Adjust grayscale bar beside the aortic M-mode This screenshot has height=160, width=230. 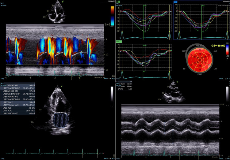click(x=227, y=94)
